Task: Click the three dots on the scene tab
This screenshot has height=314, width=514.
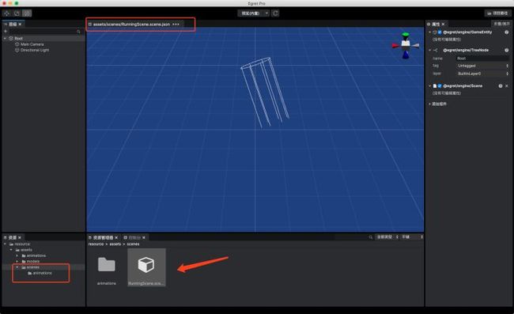Action: (x=176, y=25)
